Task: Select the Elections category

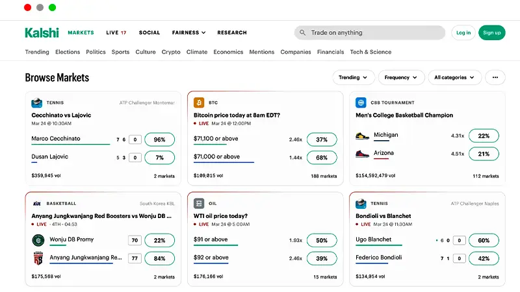Action: tap(68, 52)
